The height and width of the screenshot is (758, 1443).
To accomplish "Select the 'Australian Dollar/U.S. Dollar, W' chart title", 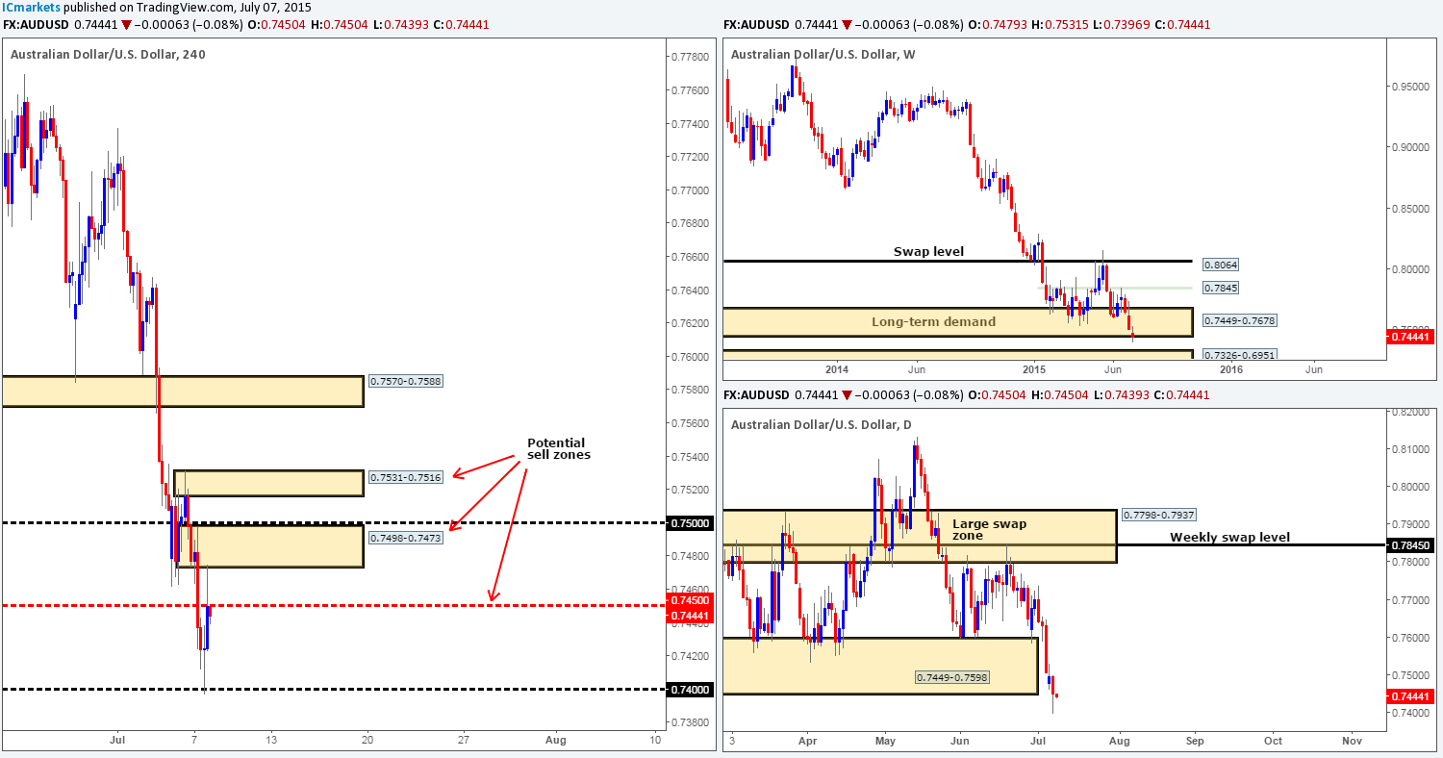I will coord(823,54).
